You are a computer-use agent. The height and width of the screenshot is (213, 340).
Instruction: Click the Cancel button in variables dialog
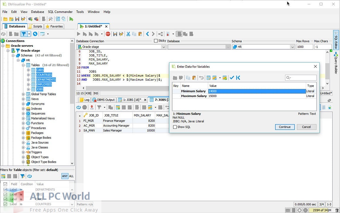(x=307, y=127)
